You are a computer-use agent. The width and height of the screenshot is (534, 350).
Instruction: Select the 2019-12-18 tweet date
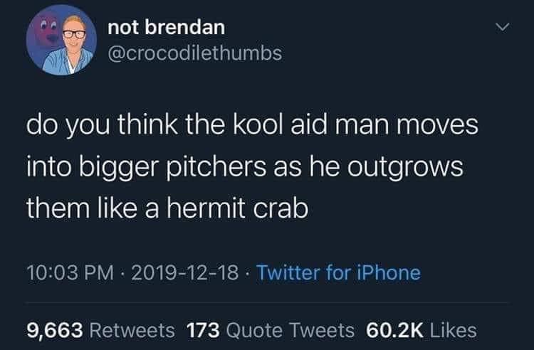[185, 272]
